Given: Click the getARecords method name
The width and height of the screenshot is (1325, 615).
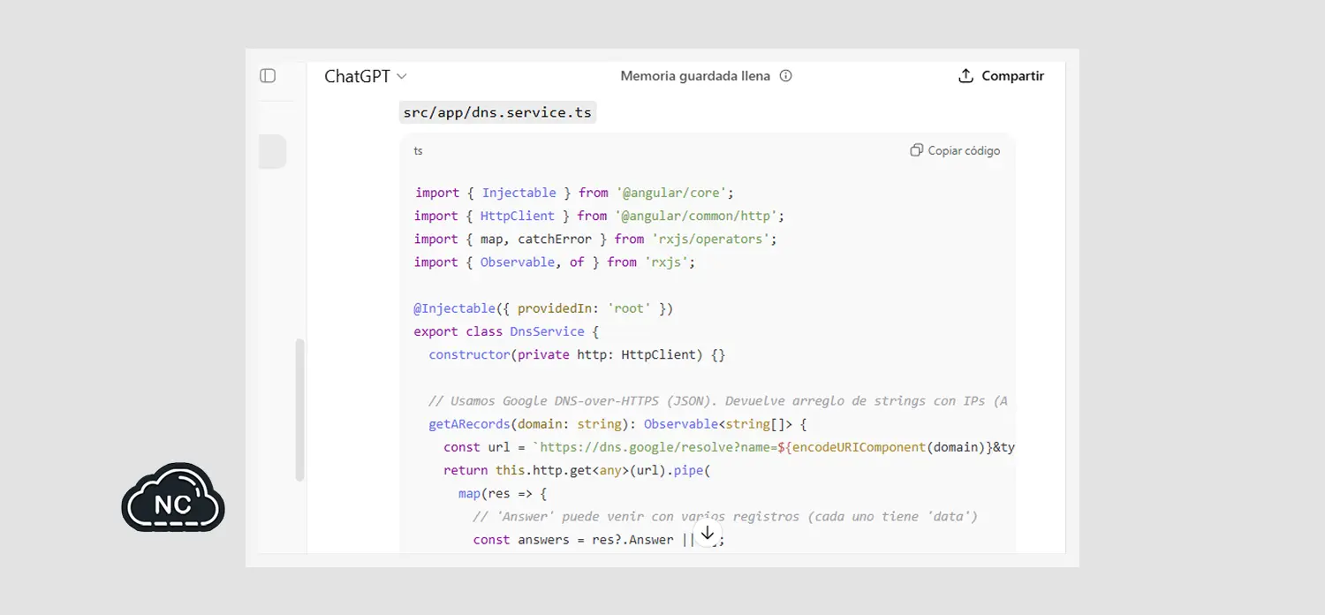Looking at the screenshot, I should 469,424.
